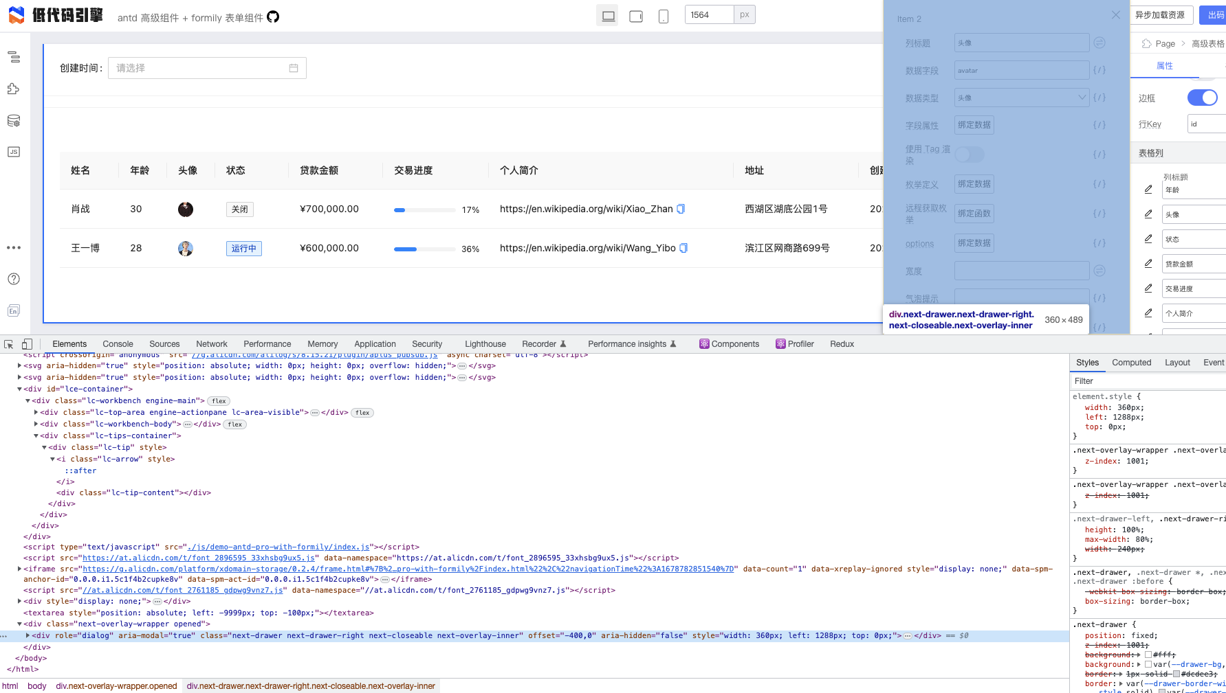
Task: Edit the 头像 column entry
Action: pos(1148,214)
